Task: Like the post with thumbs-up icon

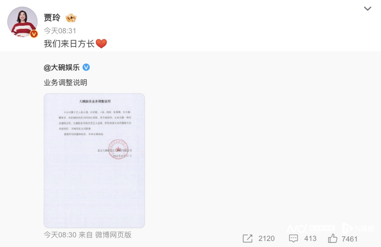Action: [333, 238]
